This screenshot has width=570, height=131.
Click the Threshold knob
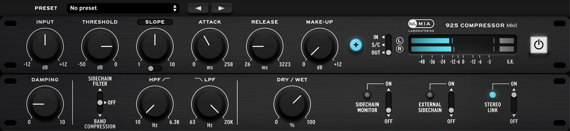point(100,46)
